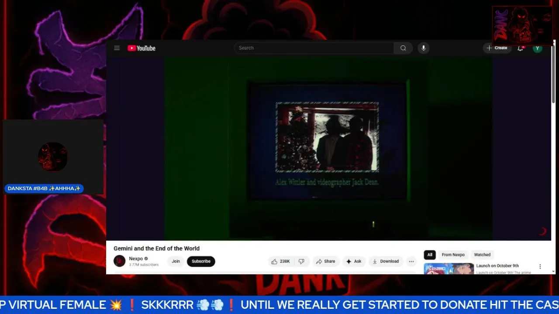Start voice search with microphone icon
Screen dimensions: 559x314
click(423, 48)
